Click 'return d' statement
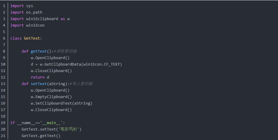 [x=40, y=77]
